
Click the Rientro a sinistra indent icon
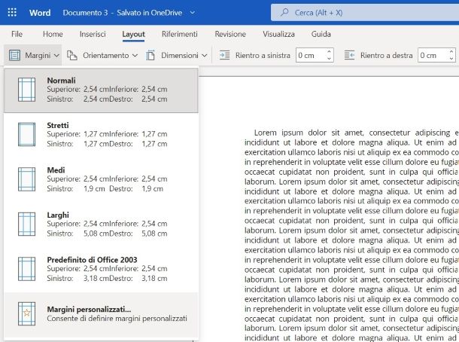pos(224,55)
